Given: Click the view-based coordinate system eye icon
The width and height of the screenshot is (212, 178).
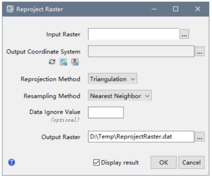Looking at the screenshot, I should tap(75, 62).
